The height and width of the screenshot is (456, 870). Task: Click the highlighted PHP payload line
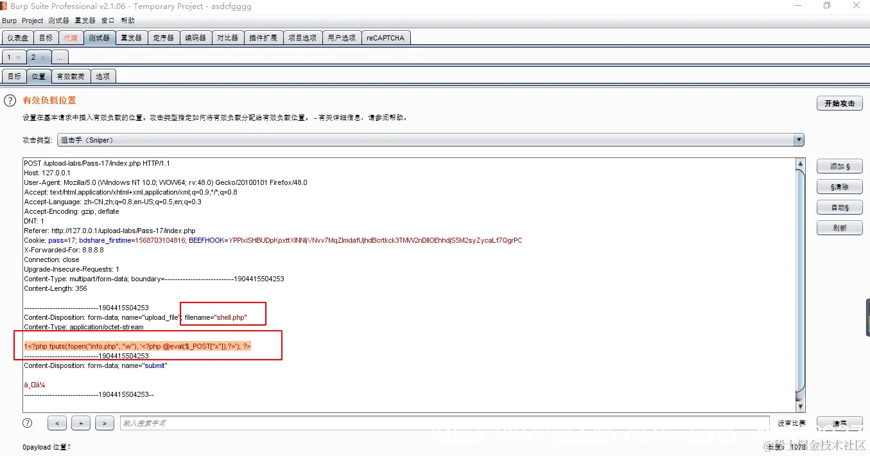point(137,346)
